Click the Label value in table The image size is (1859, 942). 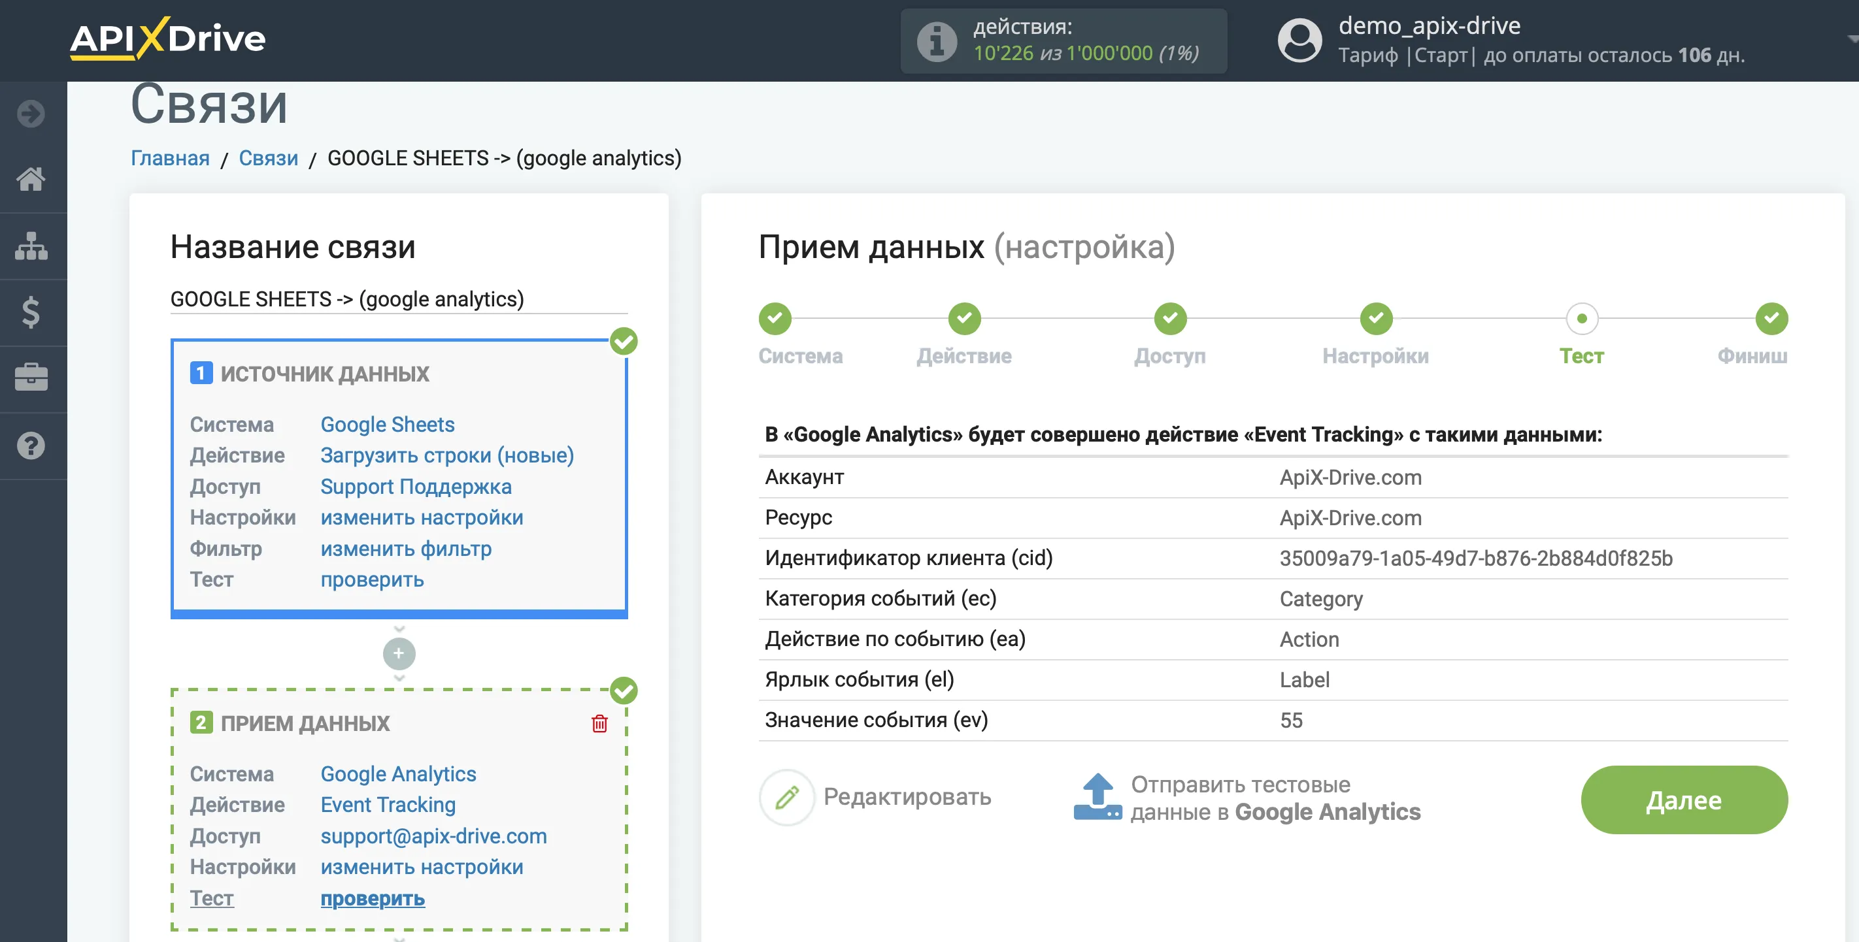[1304, 679]
